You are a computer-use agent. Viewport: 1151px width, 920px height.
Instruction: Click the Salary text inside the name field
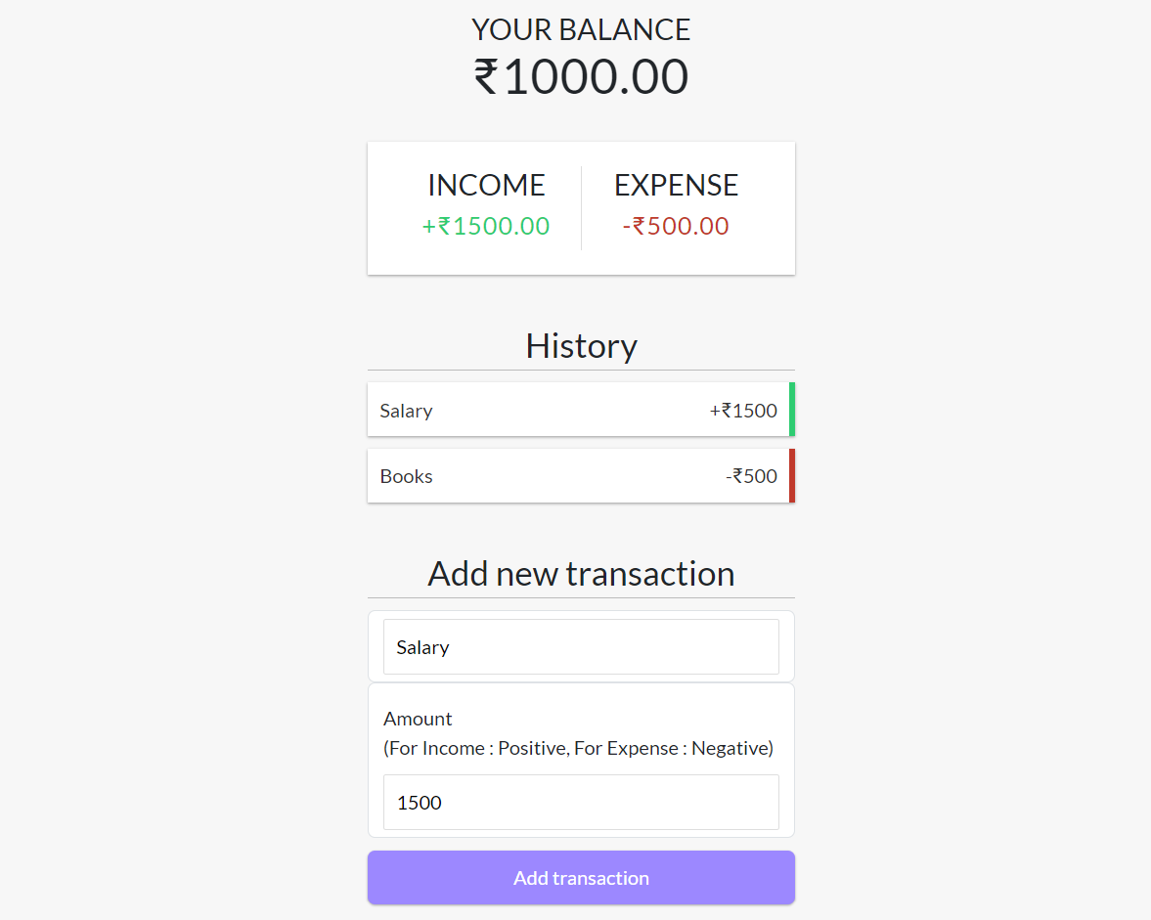422,646
